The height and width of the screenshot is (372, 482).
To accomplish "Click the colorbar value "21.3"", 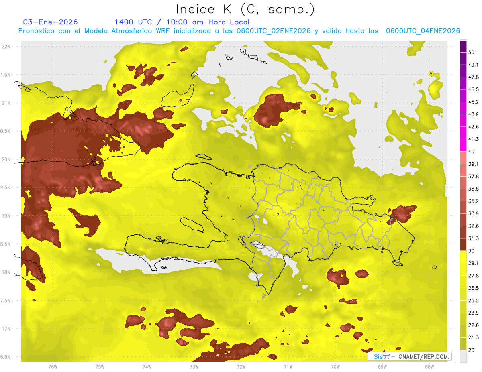I will point(474,337).
